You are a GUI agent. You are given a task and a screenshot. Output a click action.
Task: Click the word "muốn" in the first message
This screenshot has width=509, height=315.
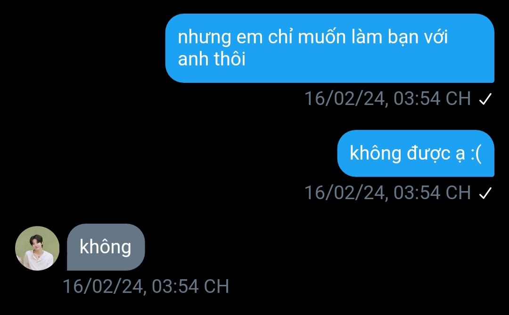pos(322,36)
